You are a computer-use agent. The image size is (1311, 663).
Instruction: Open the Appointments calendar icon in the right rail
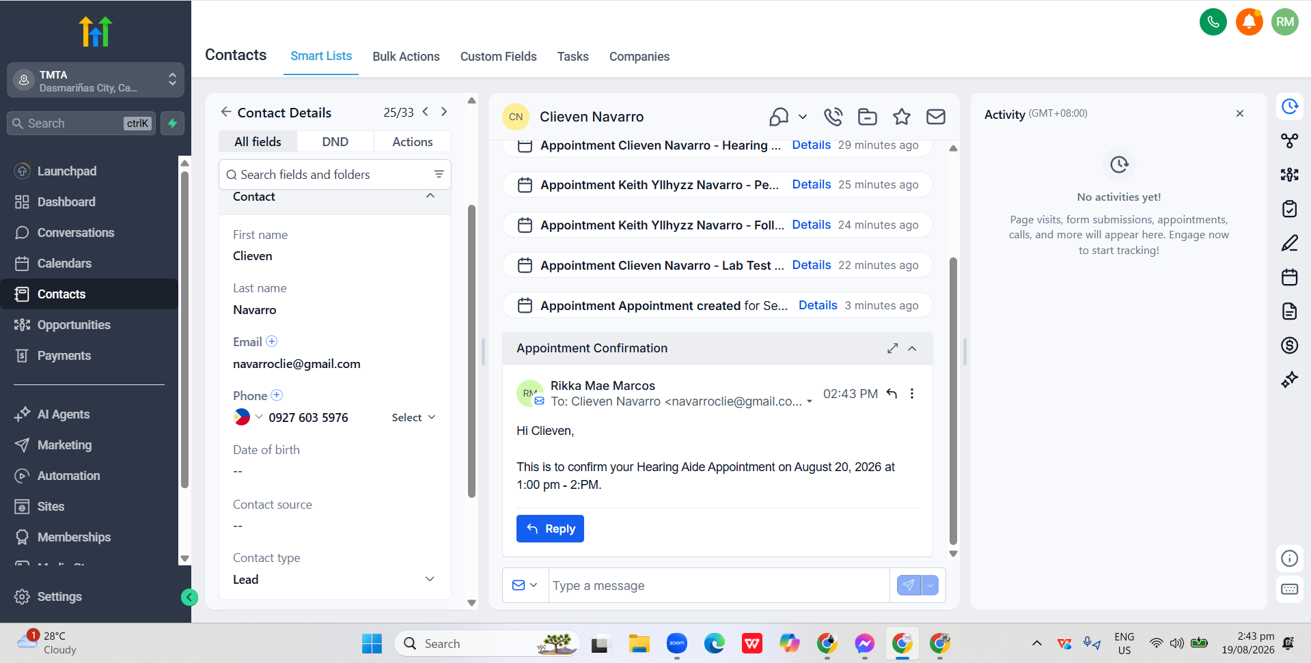tap(1290, 277)
